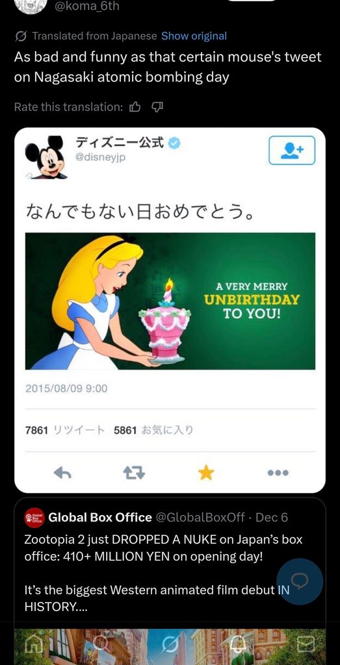
Task: Click Show original translation link
Action: (194, 36)
